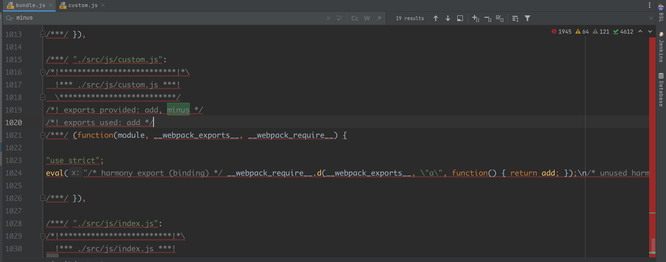Go to previous search occurrence
Viewport: 666px width, 262px height.
(x=436, y=18)
